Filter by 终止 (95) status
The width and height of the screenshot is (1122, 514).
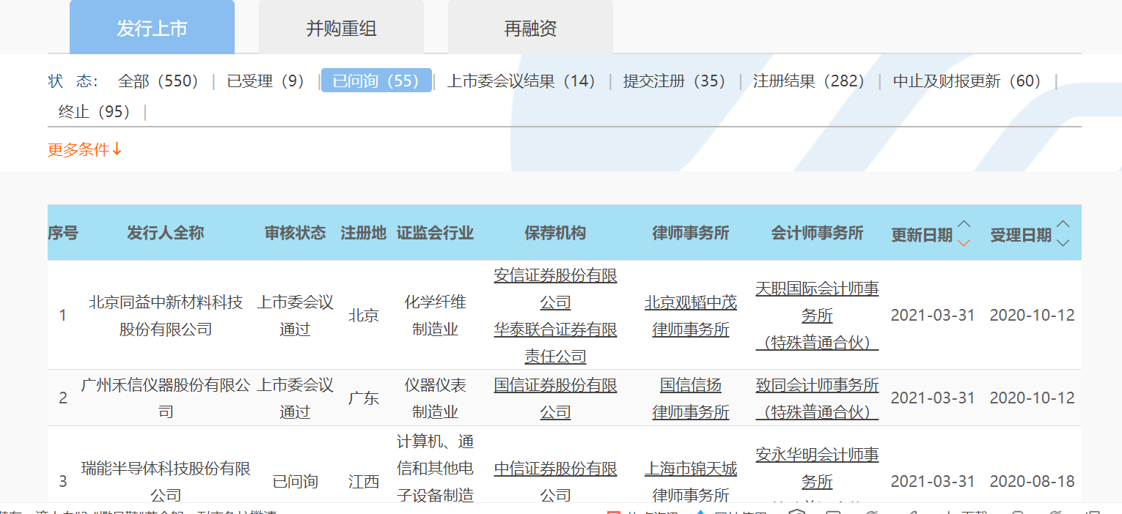(x=95, y=111)
